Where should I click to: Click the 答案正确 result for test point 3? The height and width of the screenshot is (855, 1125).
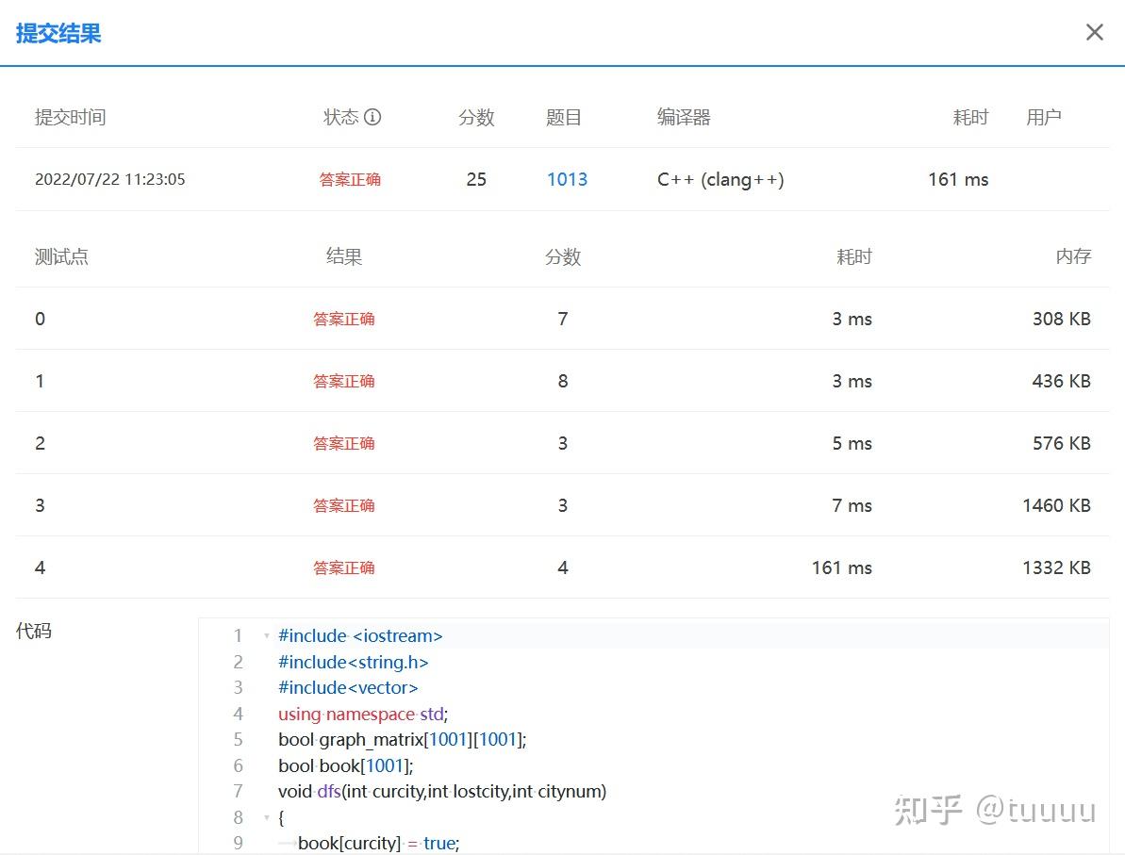tap(343, 505)
